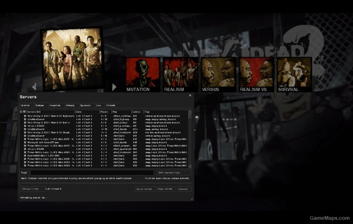Click the c2m1_highway map cell
The image size is (353, 224).
121,119
